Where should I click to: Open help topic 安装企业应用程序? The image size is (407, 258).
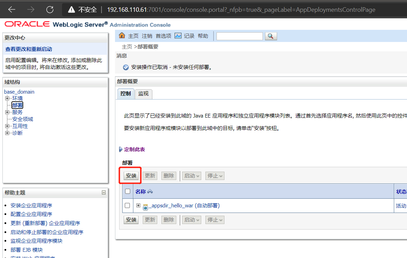(x=31, y=206)
